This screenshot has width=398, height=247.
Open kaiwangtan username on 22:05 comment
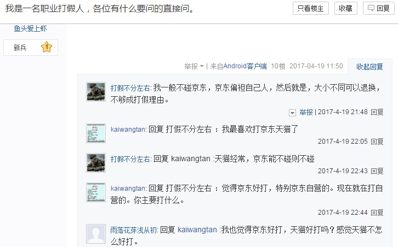click(x=128, y=130)
